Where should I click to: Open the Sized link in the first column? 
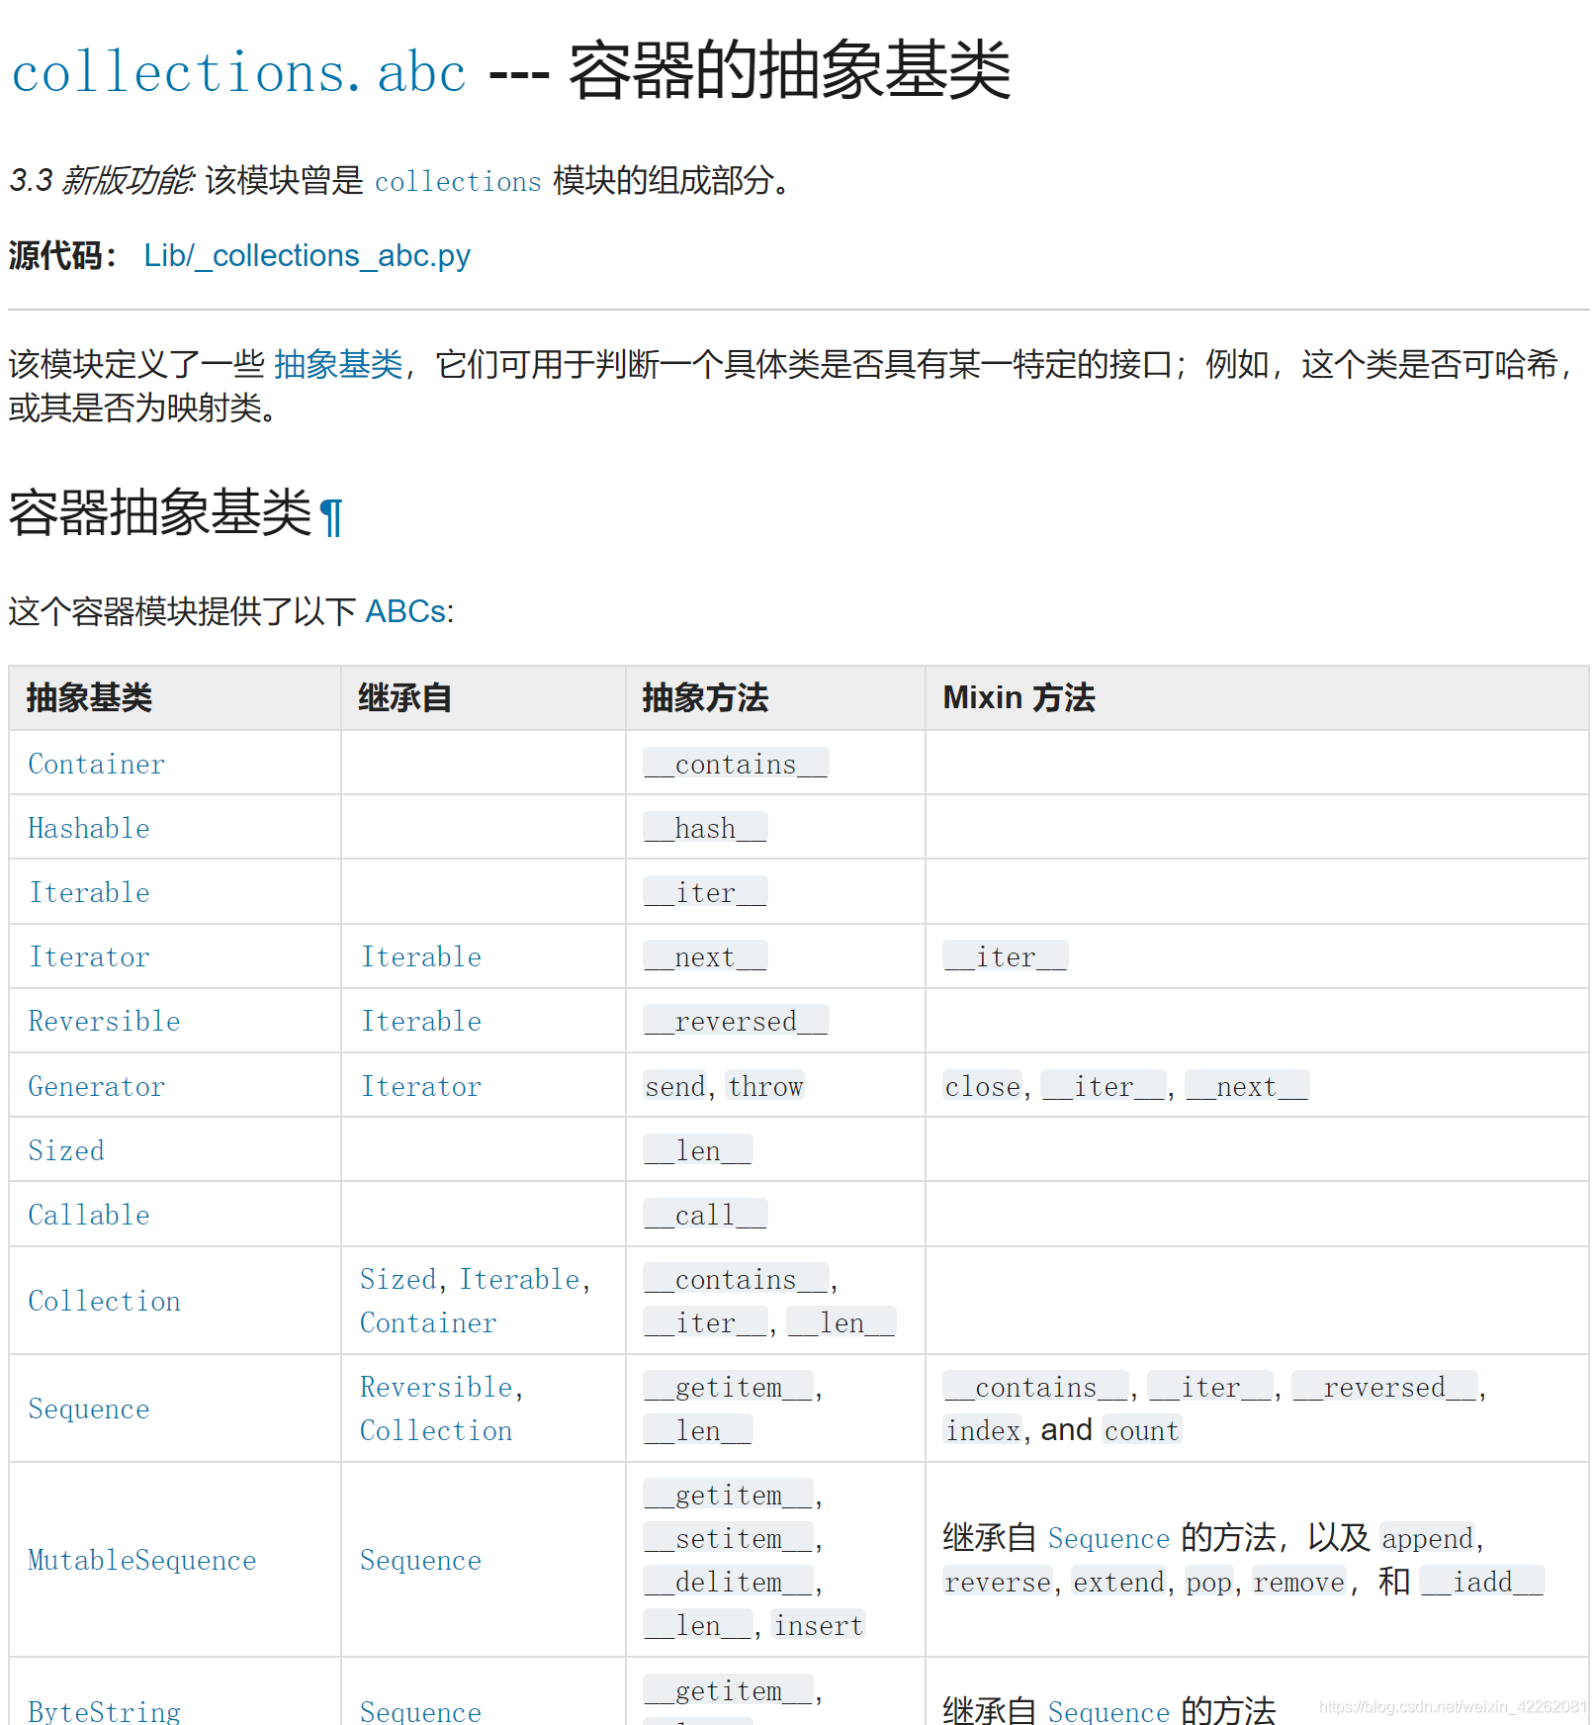coord(66,1150)
